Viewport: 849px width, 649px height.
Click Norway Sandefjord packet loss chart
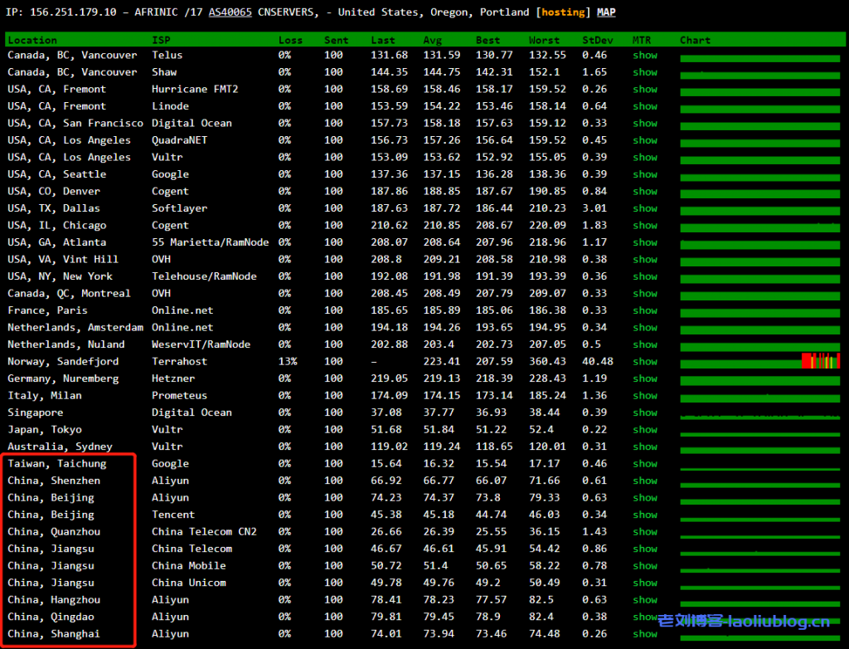click(x=759, y=362)
